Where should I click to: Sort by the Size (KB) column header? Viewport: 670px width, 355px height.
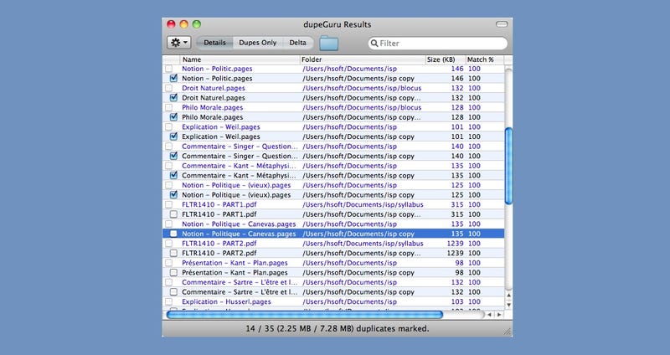(446, 59)
